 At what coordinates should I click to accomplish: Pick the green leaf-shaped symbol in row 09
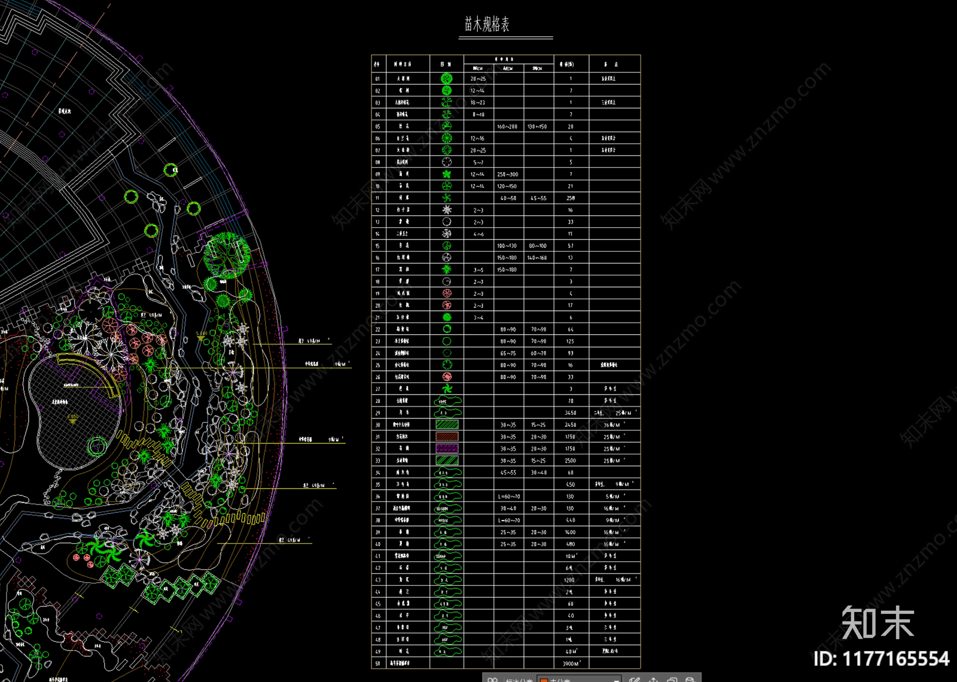point(447,174)
